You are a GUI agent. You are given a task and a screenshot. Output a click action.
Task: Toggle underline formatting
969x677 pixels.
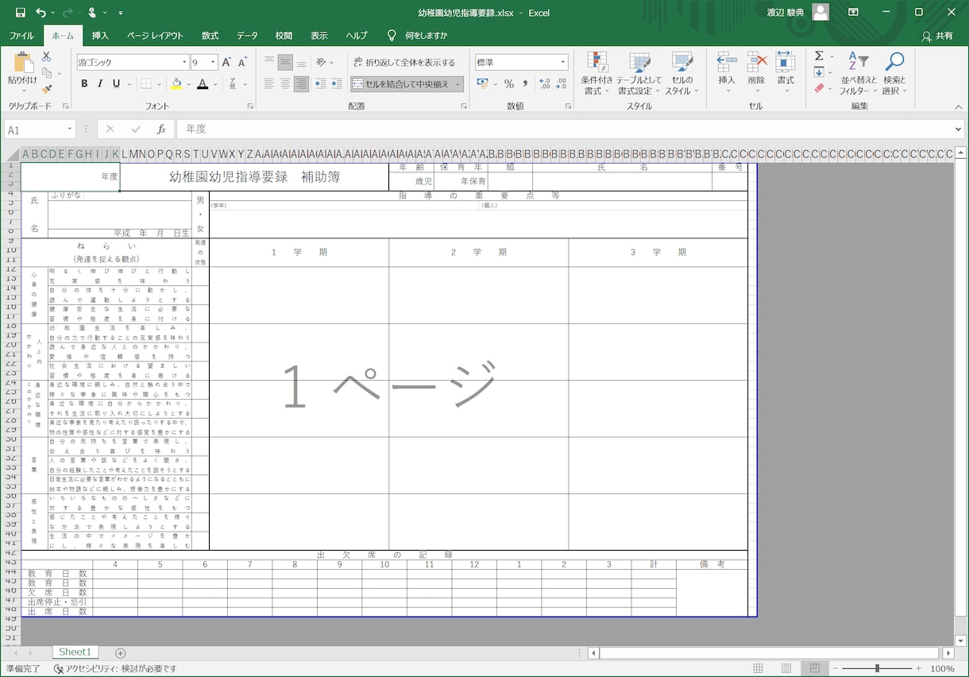(x=117, y=83)
